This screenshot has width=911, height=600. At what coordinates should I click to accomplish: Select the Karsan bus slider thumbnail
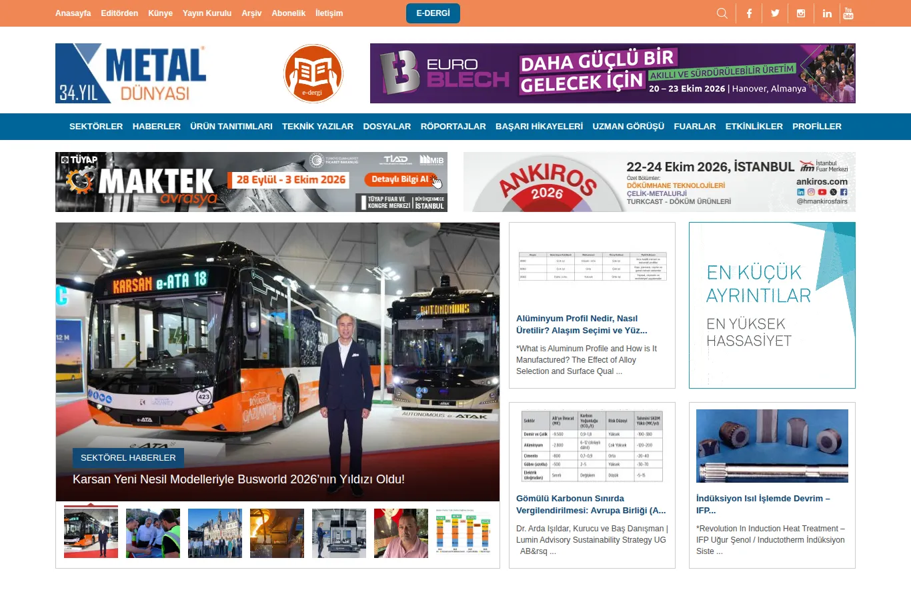tap(91, 533)
